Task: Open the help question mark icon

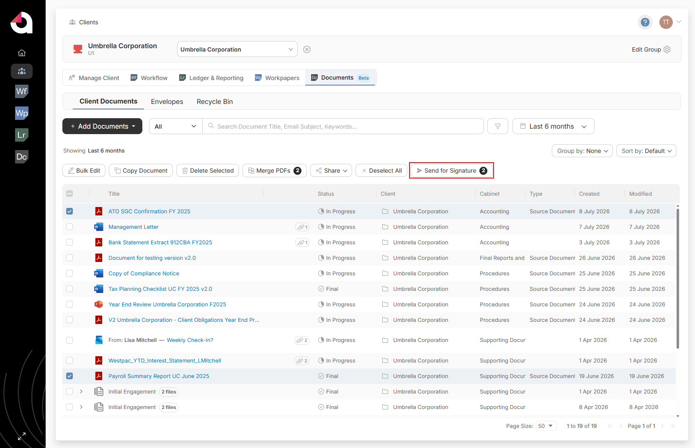Action: point(645,22)
